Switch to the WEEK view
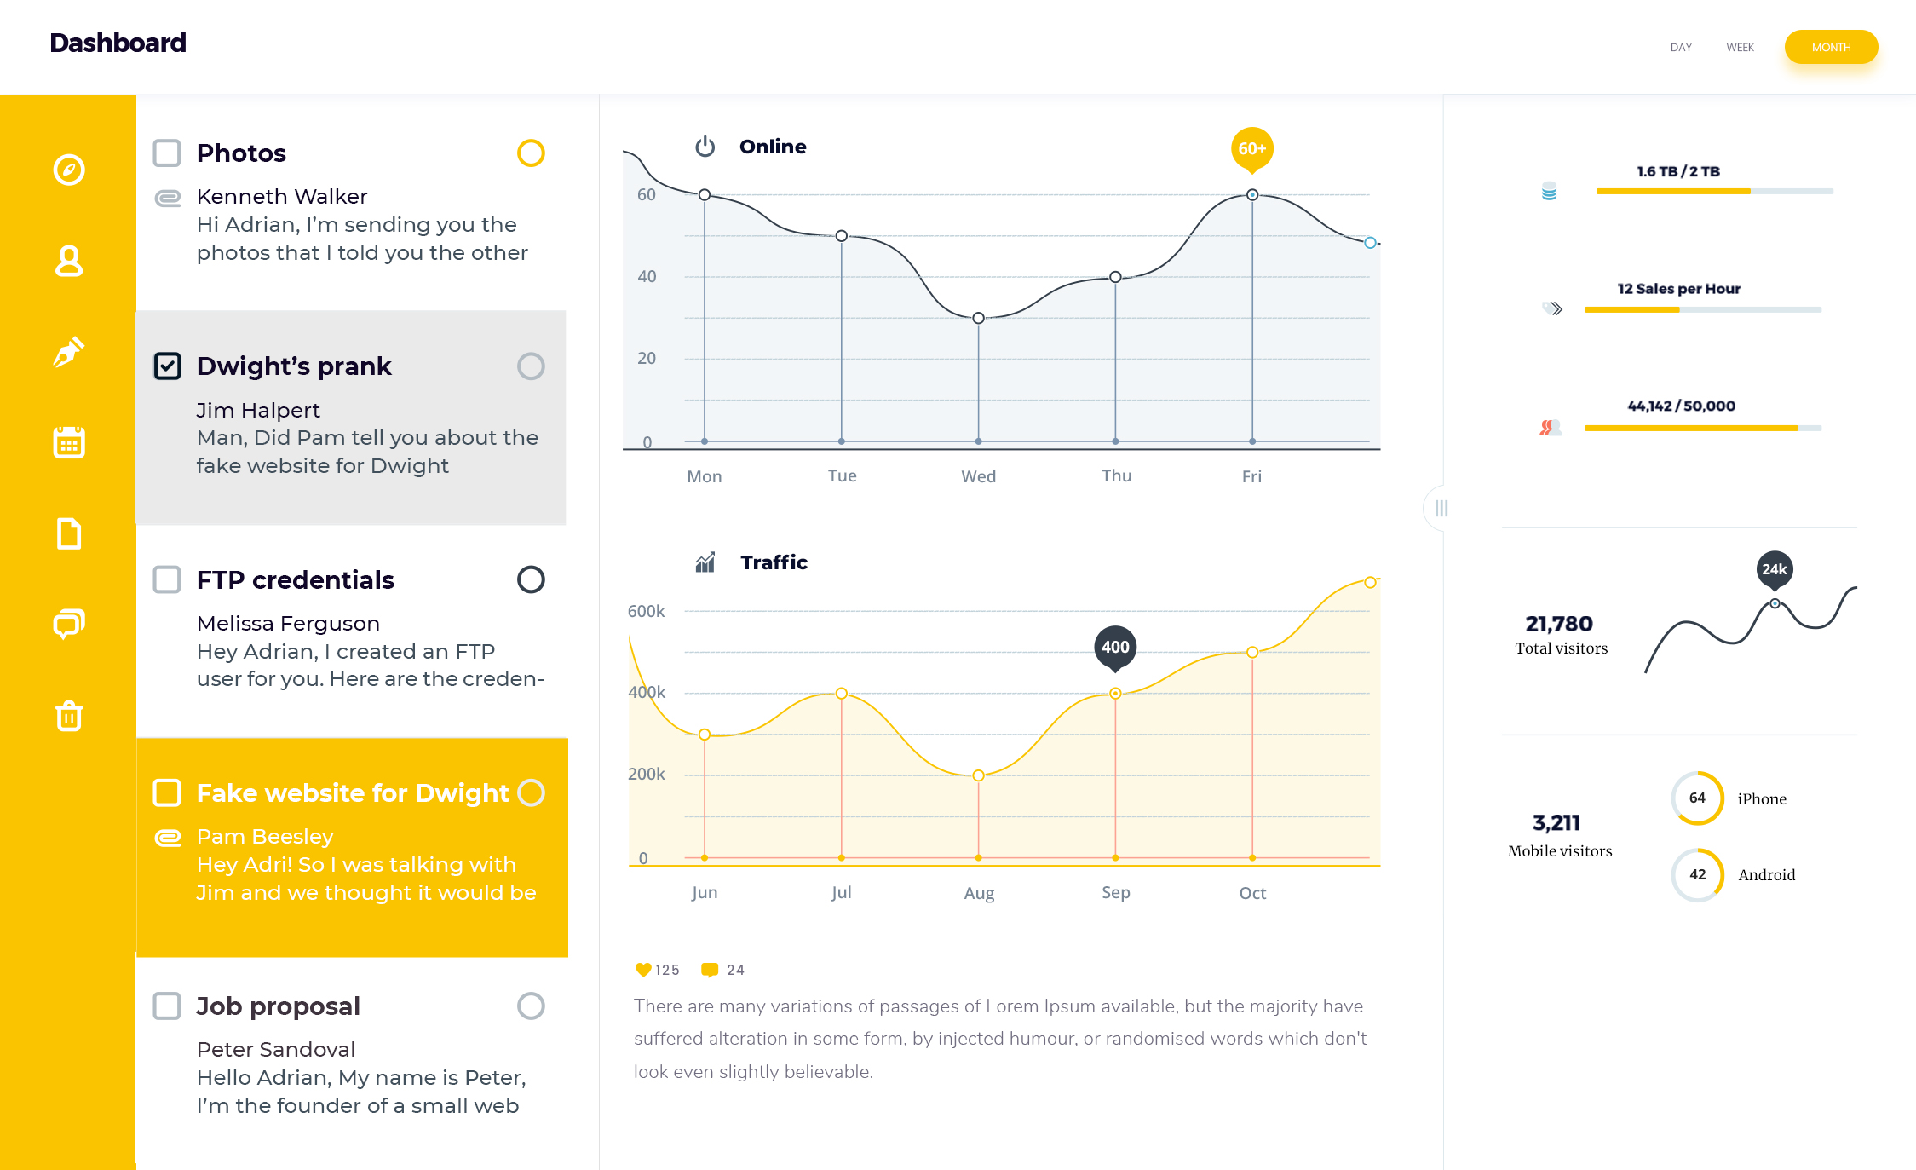 pos(1740,48)
